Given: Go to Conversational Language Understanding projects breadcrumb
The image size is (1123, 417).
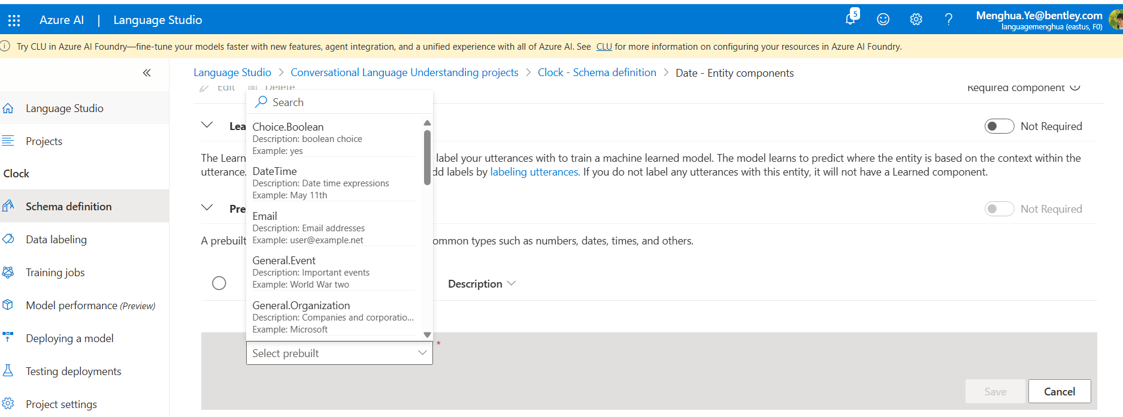Looking at the screenshot, I should pyautogui.click(x=404, y=72).
